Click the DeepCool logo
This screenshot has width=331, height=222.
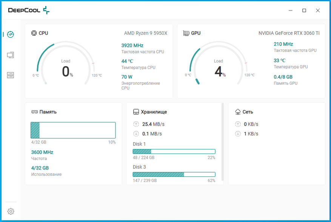coord(29,10)
